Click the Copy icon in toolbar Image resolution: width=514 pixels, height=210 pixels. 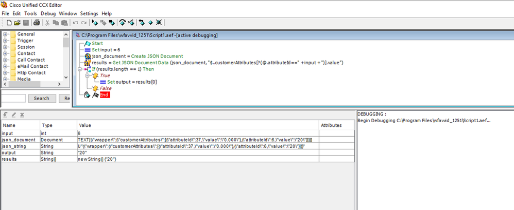click(56, 23)
